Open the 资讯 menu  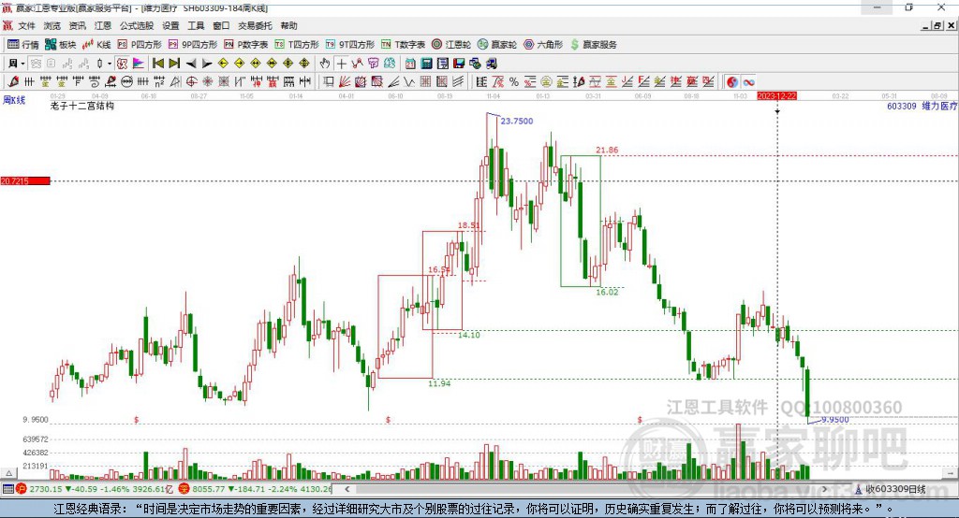77,25
